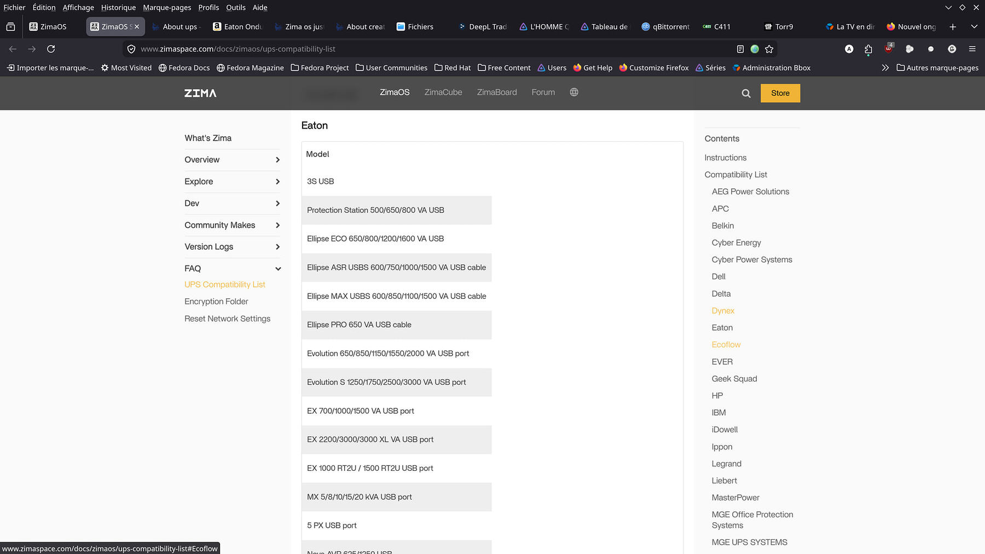Switch to the About ups tab

coord(176,27)
